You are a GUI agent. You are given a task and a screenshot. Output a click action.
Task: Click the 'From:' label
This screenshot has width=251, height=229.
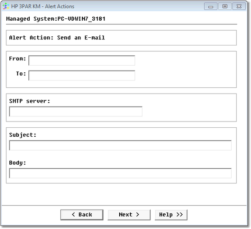point(18,58)
